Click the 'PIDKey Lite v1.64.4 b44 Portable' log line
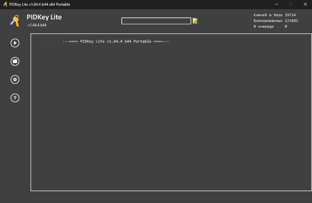Viewport: 312px width, 203px height. [x=116, y=41]
